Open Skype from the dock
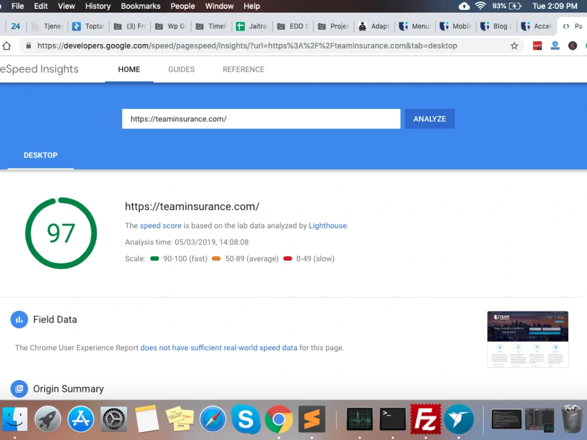 coord(245,419)
